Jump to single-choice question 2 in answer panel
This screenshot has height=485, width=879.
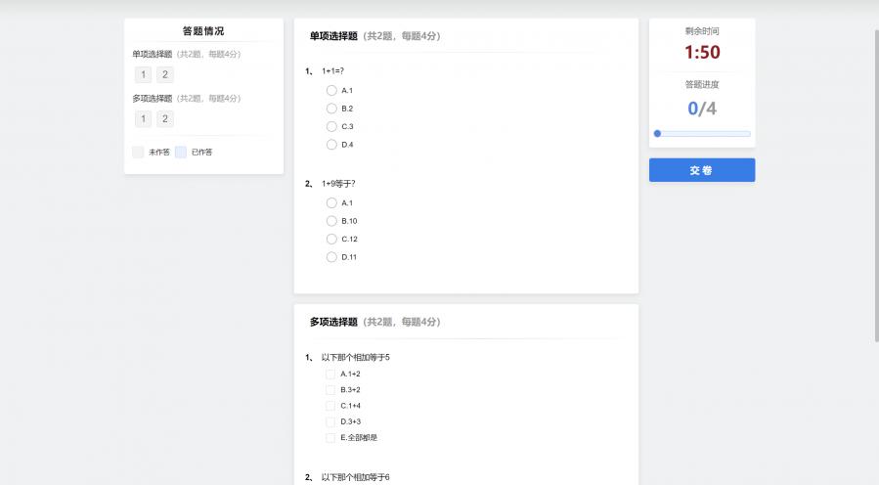click(x=165, y=74)
